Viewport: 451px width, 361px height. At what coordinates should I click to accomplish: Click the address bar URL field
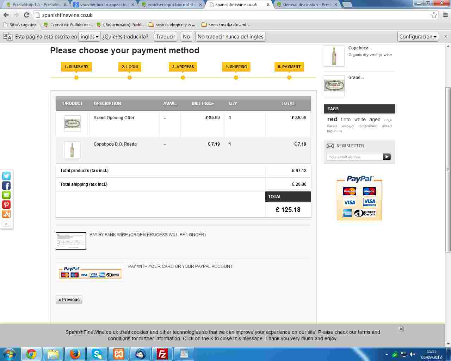click(233, 15)
